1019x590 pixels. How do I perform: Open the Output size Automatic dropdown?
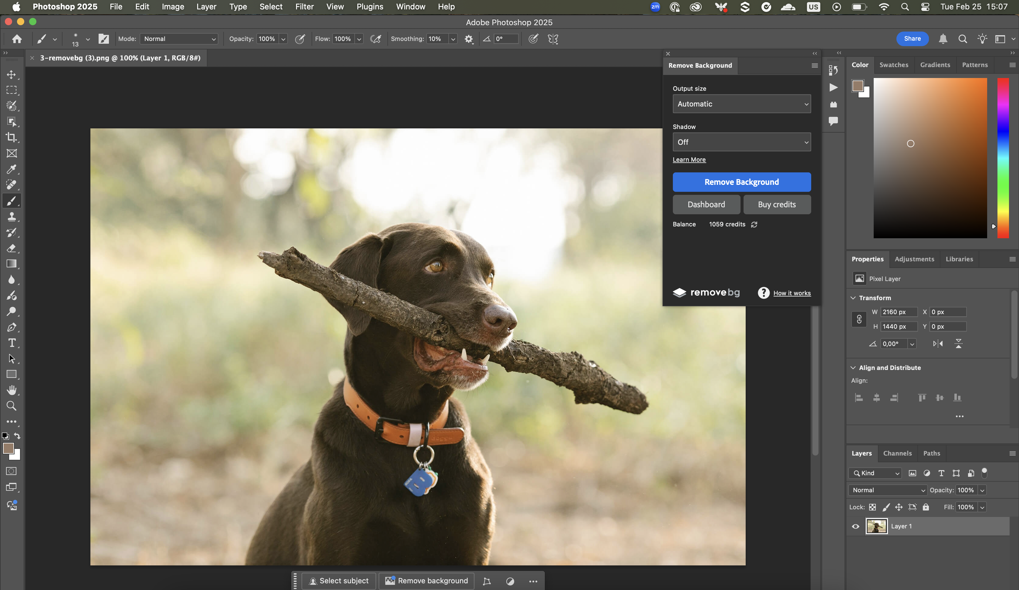pos(742,104)
